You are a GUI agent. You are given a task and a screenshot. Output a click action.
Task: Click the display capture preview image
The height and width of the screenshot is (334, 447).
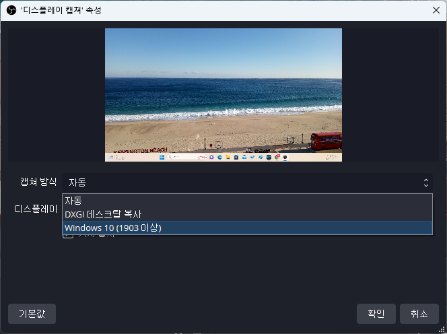pyautogui.click(x=224, y=95)
